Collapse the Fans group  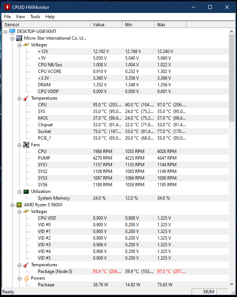19,145
